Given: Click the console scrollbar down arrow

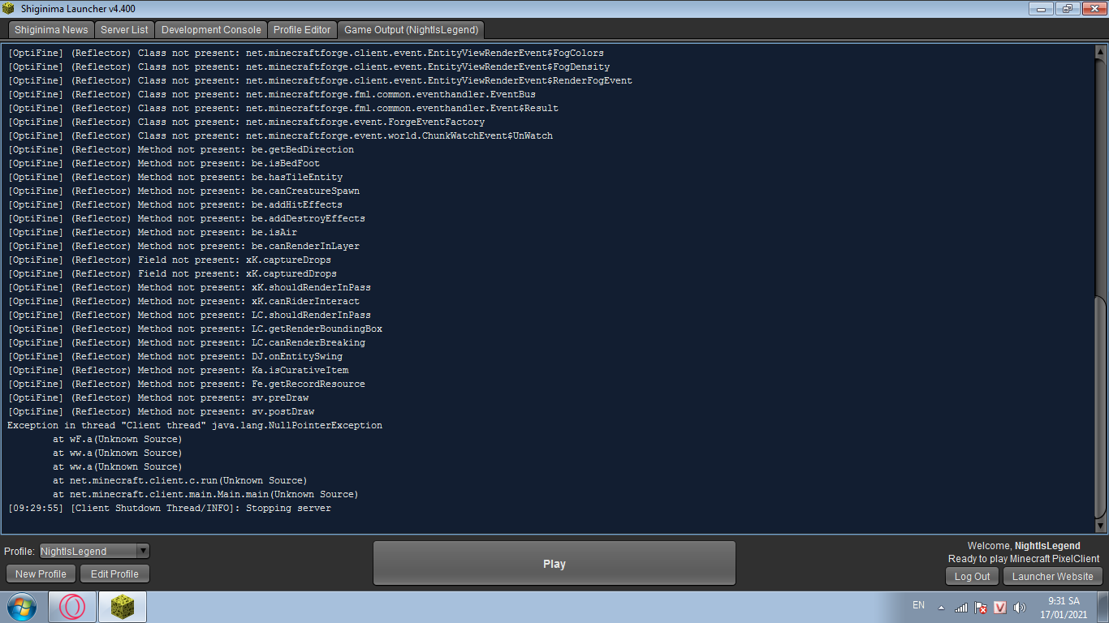Looking at the screenshot, I should click(1100, 526).
